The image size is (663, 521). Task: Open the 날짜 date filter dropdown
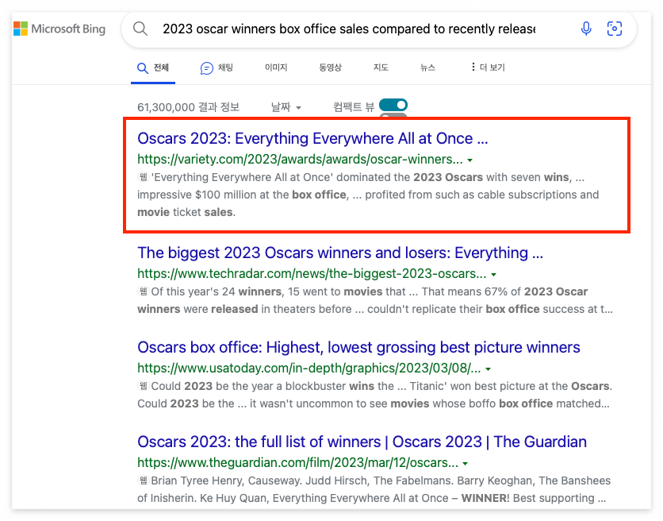286,107
